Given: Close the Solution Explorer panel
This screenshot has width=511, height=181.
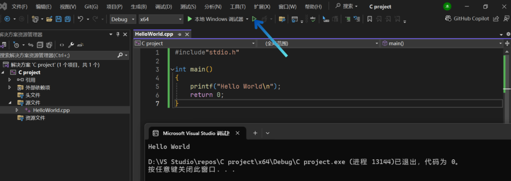Looking at the screenshot, I should tap(125, 34).
